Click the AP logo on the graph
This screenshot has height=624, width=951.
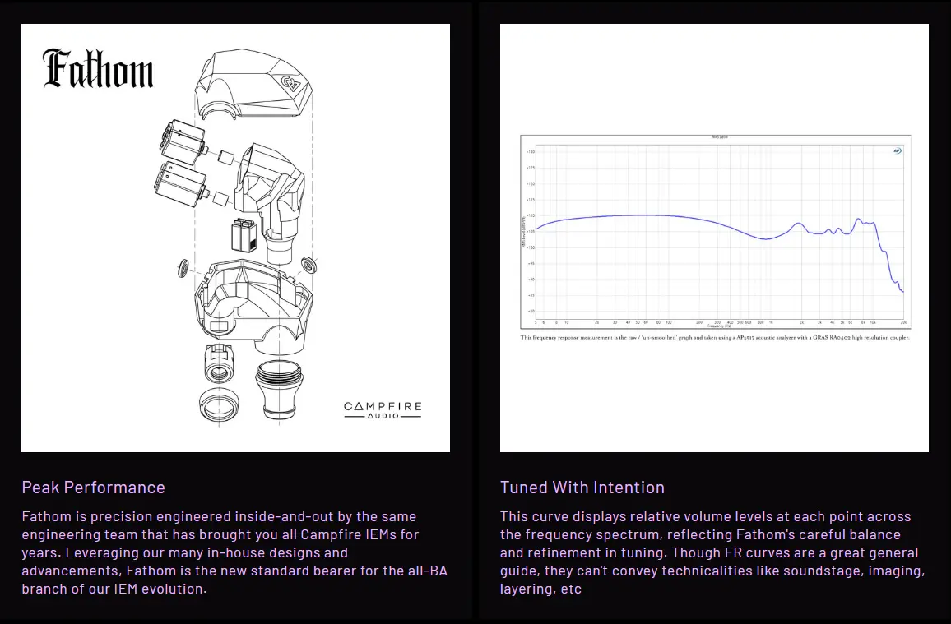point(897,150)
